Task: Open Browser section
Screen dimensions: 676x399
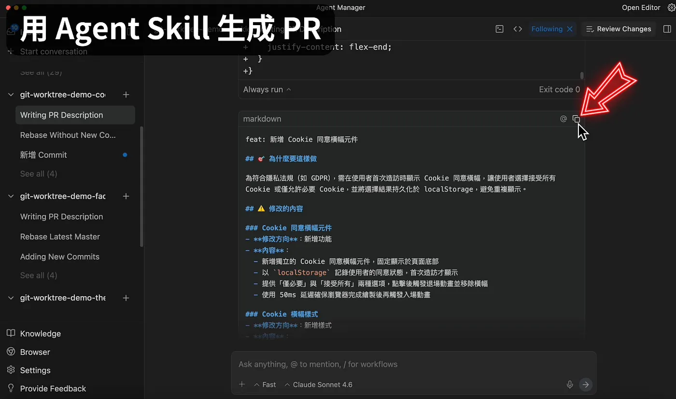Action: 35,352
